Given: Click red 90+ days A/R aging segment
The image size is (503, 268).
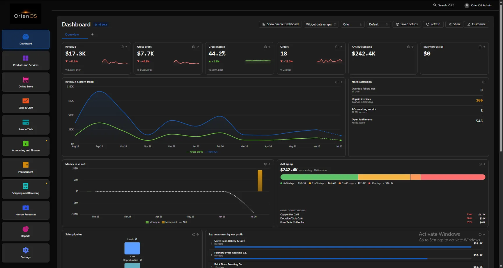Looking at the screenshot, I should 453,177.
